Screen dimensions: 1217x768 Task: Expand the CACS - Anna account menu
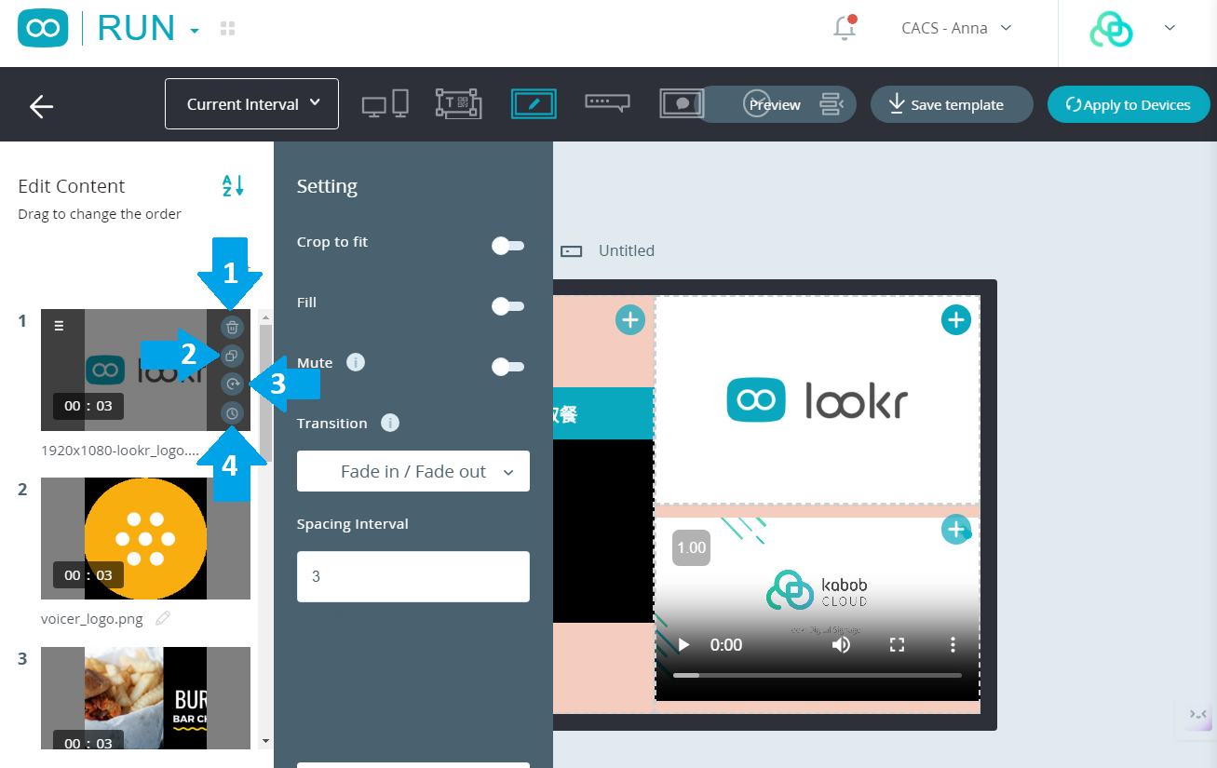click(x=956, y=28)
